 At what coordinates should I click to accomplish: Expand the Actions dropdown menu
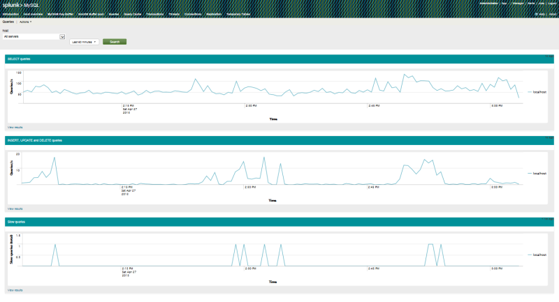(25, 22)
